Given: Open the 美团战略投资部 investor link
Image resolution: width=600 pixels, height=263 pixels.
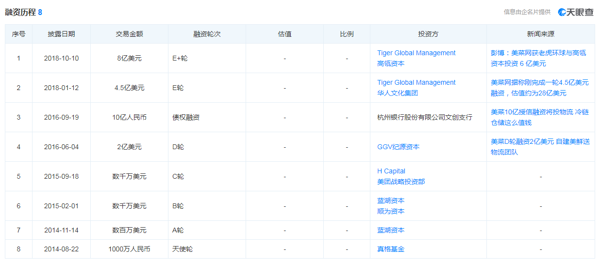Looking at the screenshot, I should click(400, 182).
